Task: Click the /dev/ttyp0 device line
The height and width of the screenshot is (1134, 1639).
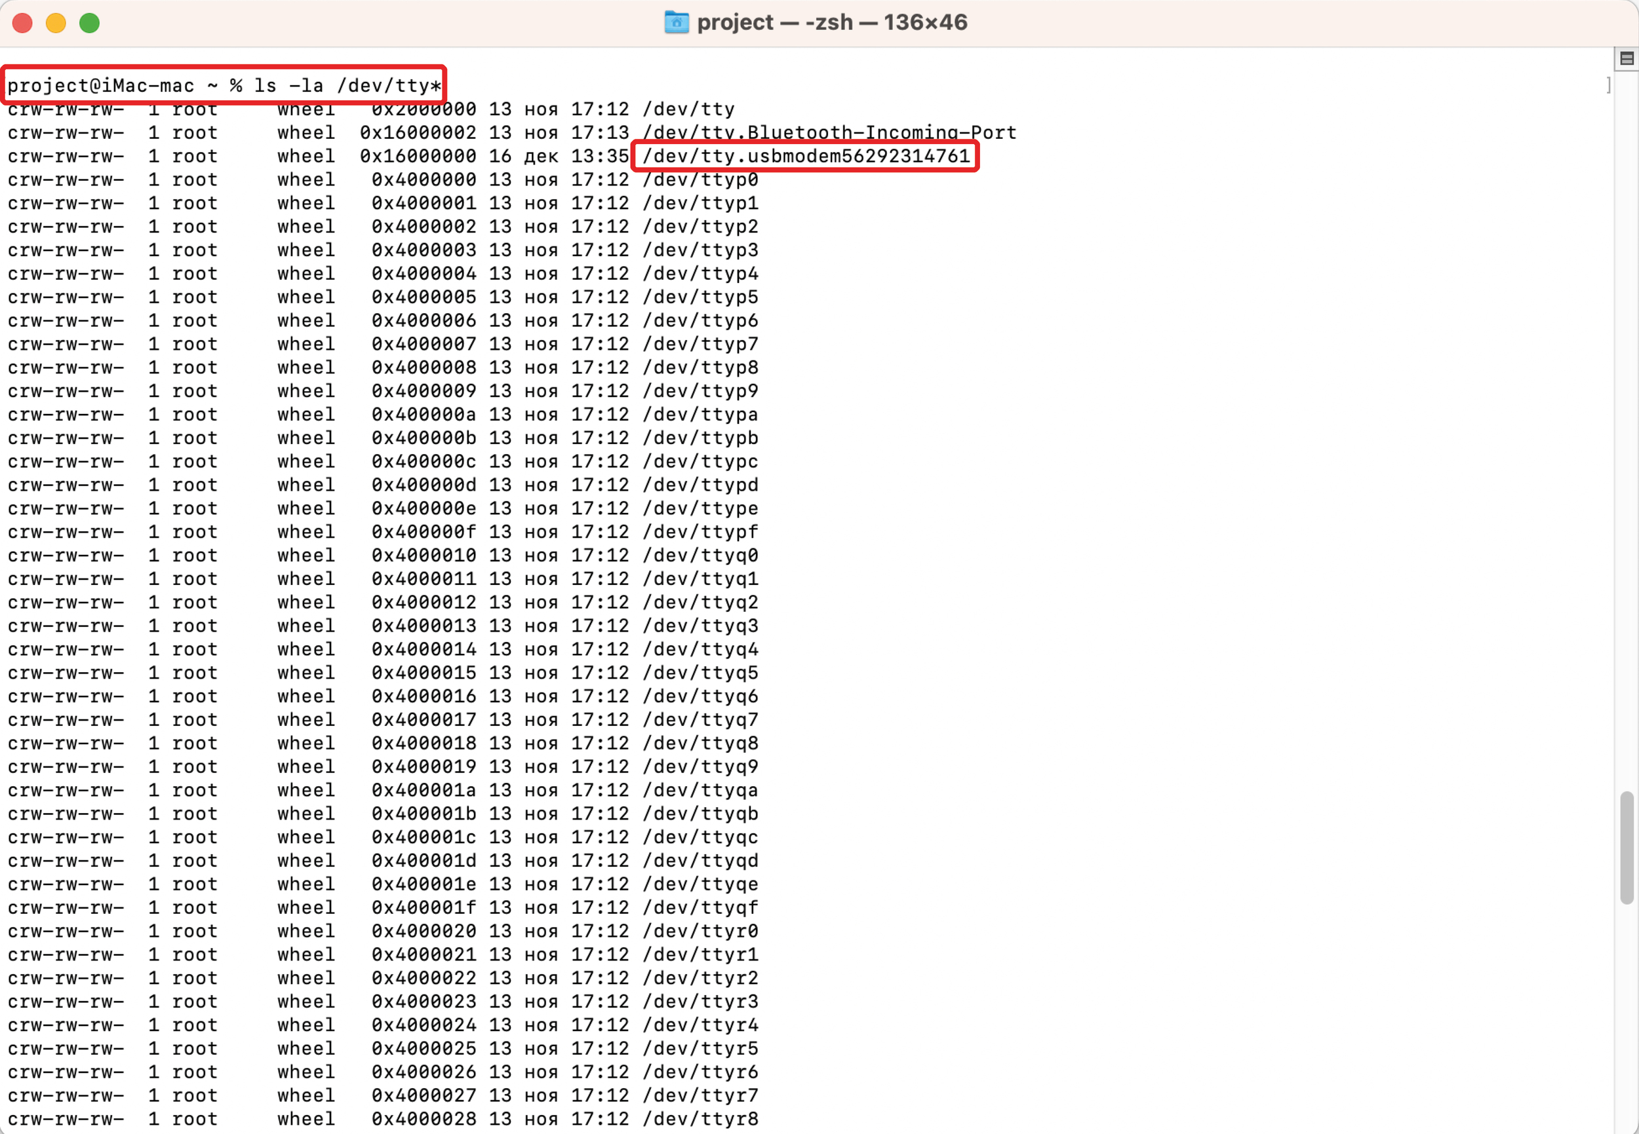Action: click(700, 180)
